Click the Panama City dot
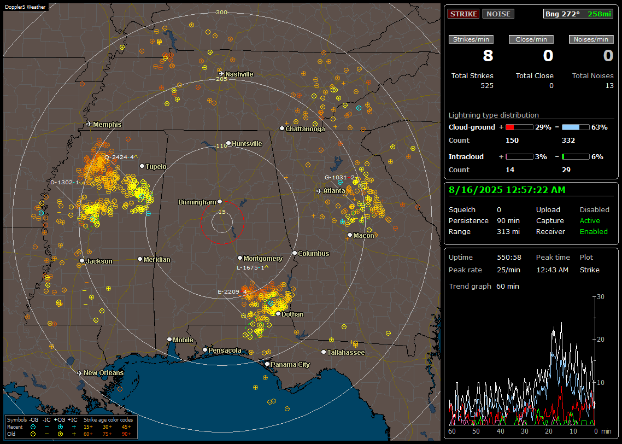The width and height of the screenshot is (622, 444). [267, 364]
